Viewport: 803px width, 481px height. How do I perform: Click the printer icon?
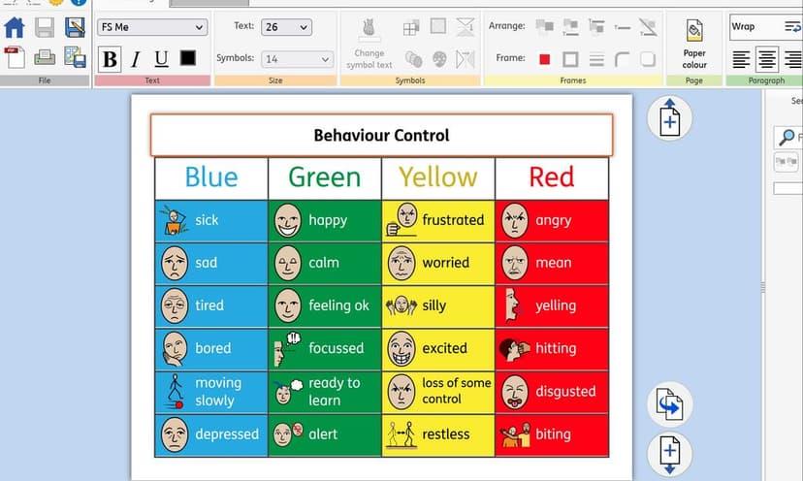point(45,57)
